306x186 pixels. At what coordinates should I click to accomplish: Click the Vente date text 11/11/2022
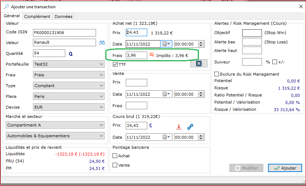click(x=138, y=94)
